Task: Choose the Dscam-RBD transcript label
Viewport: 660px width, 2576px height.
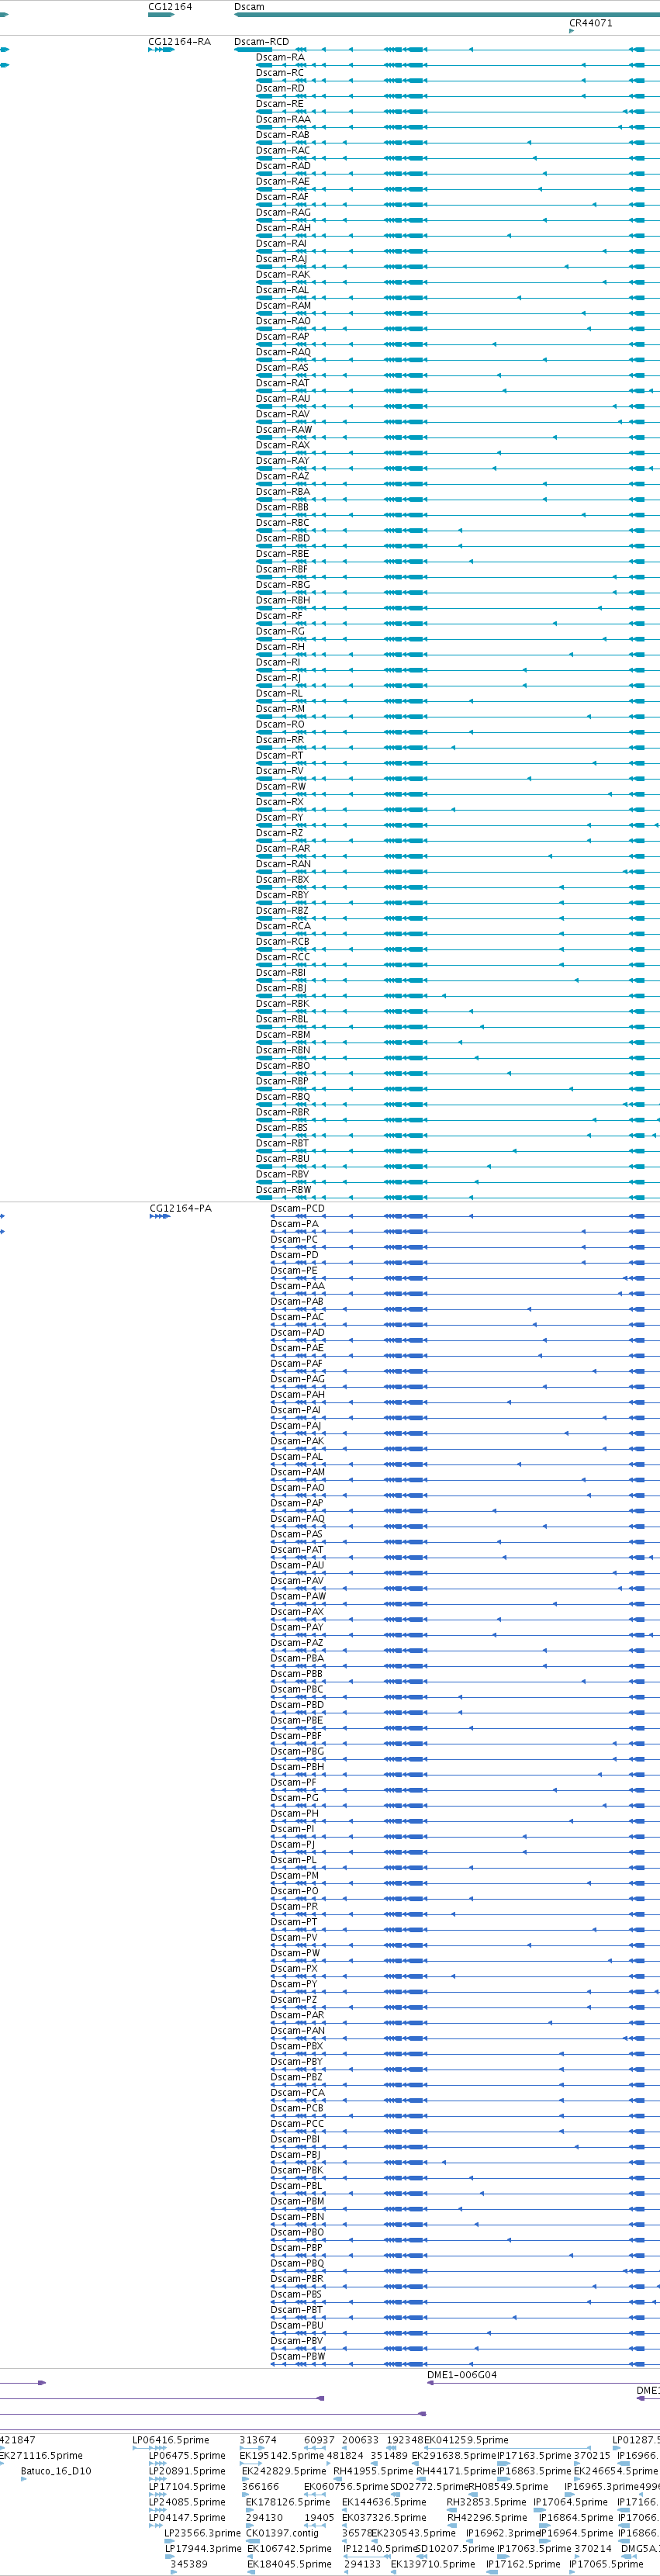Action: pos(283,538)
